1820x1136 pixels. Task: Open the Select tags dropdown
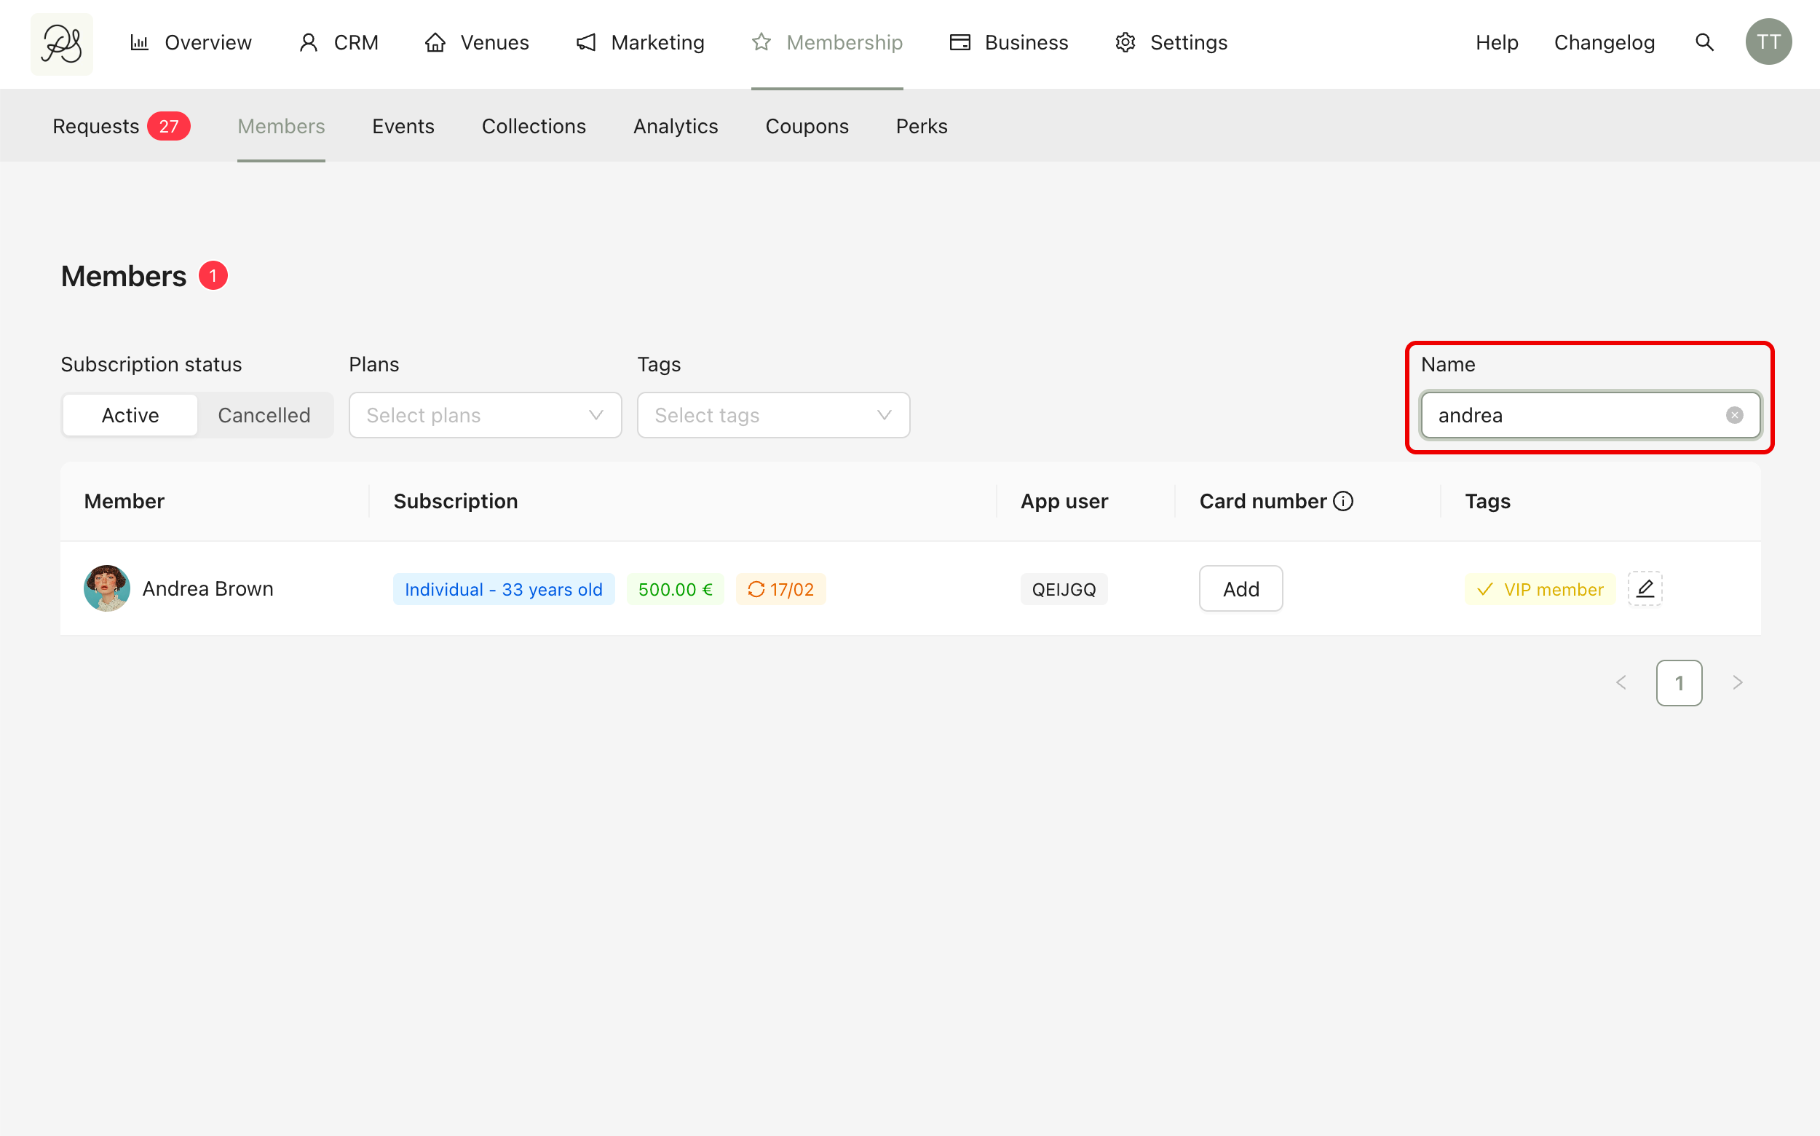pyautogui.click(x=773, y=416)
